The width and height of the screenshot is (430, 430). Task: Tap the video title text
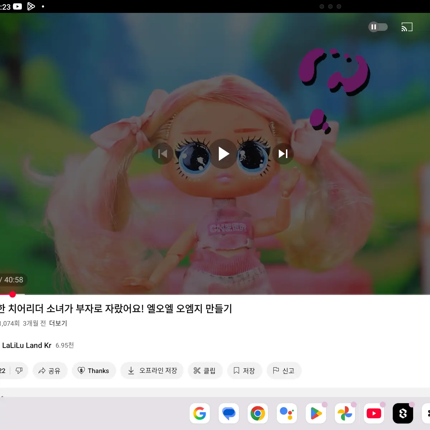tap(115, 309)
